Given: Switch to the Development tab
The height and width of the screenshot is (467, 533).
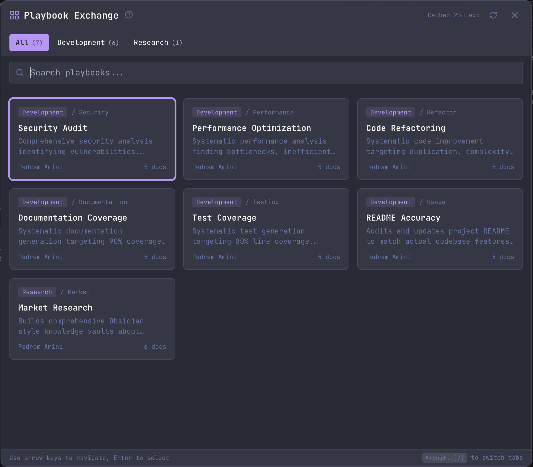Looking at the screenshot, I should coord(88,43).
